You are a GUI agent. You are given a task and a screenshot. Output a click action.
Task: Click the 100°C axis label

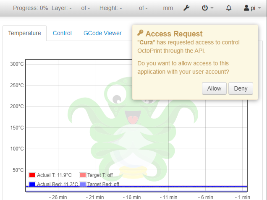(17, 149)
